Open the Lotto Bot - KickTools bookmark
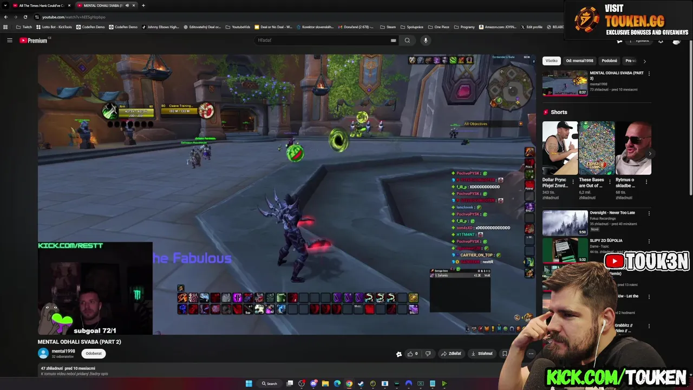Image resolution: width=693 pixels, height=390 pixels. [x=54, y=27]
